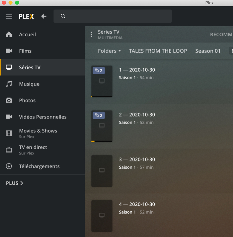233x237 pixels.
Task: Open the hamburger menu icon
Action: tap(9, 16)
